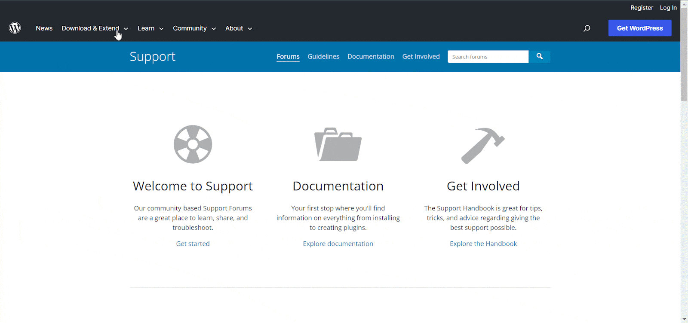Expand the Download & Extend menu
The height and width of the screenshot is (323, 688).
click(95, 28)
